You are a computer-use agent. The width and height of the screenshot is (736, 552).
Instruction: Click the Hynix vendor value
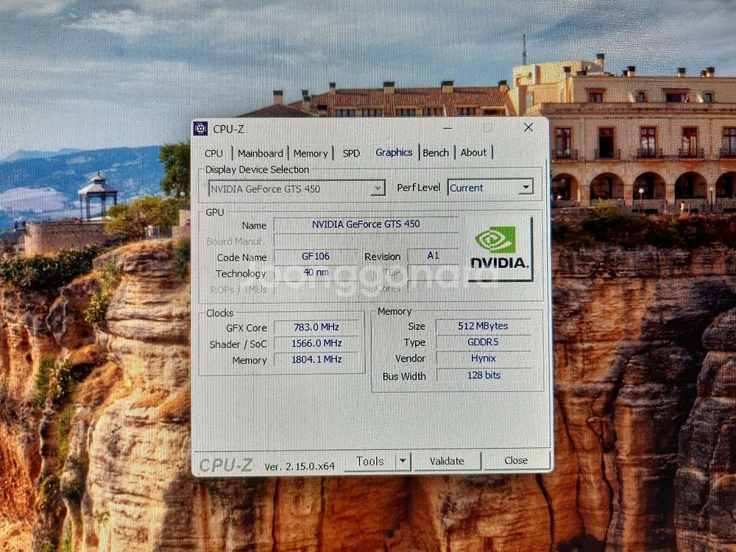(x=483, y=358)
